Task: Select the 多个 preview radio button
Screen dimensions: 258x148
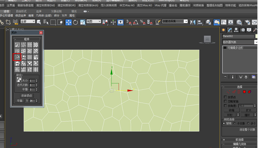Action: pos(248,123)
